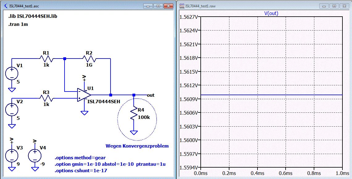Click the 'out' net label
This screenshot has width=352, height=179.
151,95
